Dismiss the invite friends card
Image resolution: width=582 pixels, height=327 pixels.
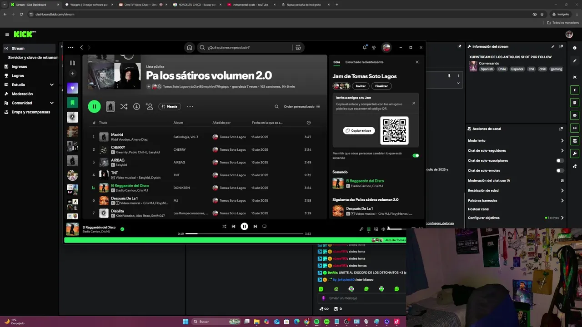point(413,103)
